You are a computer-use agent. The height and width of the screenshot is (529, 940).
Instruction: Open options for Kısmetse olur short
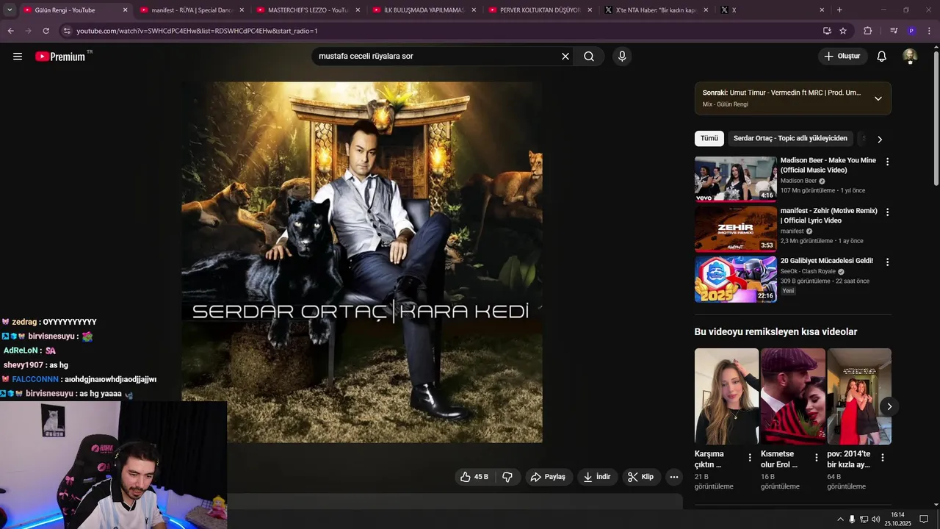[816, 458]
